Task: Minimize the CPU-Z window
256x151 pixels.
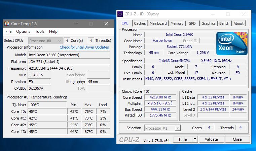Action: [213, 14]
